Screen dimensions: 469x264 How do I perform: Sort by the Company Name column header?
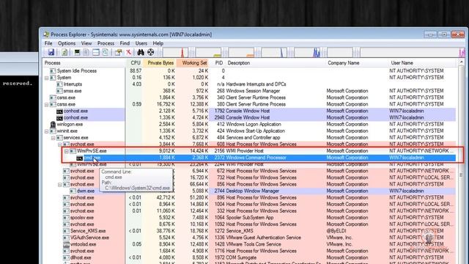(x=357, y=63)
